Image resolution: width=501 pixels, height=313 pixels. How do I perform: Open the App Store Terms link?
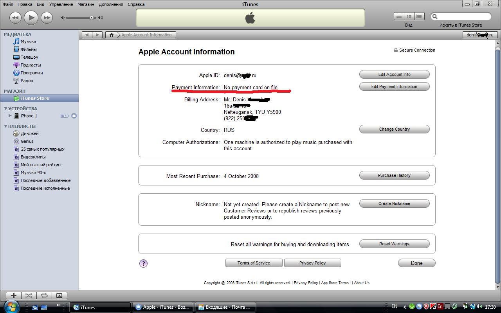click(335, 282)
